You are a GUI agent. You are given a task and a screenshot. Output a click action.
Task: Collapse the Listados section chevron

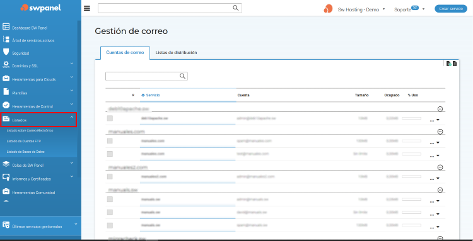[x=72, y=117]
